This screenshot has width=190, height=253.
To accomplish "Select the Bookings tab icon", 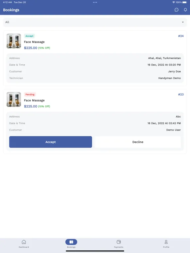I will coord(71,242).
